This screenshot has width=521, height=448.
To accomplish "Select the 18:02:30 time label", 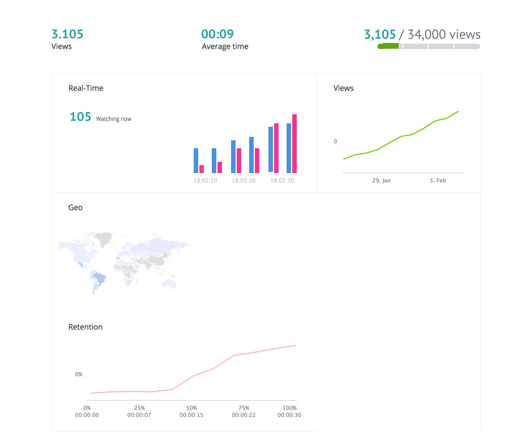I will click(282, 180).
